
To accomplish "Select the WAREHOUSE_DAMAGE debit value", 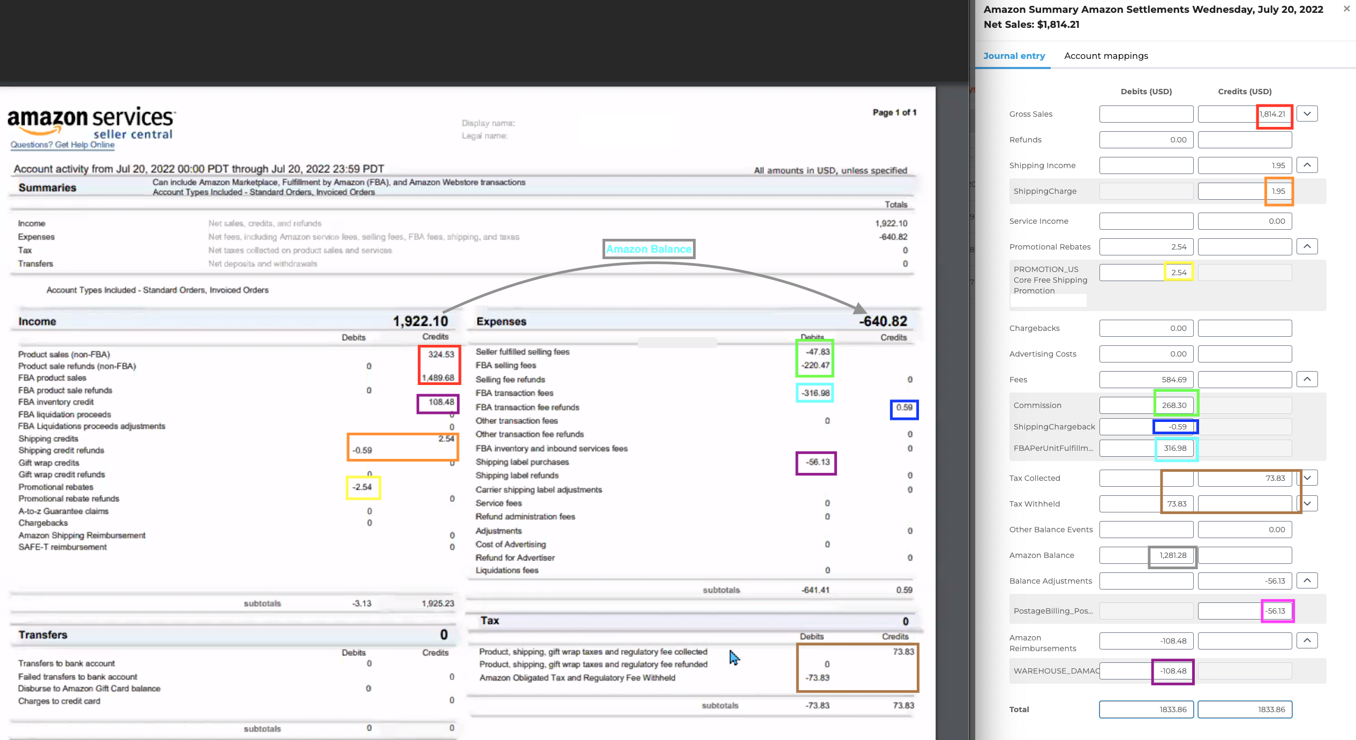I will [x=1146, y=671].
